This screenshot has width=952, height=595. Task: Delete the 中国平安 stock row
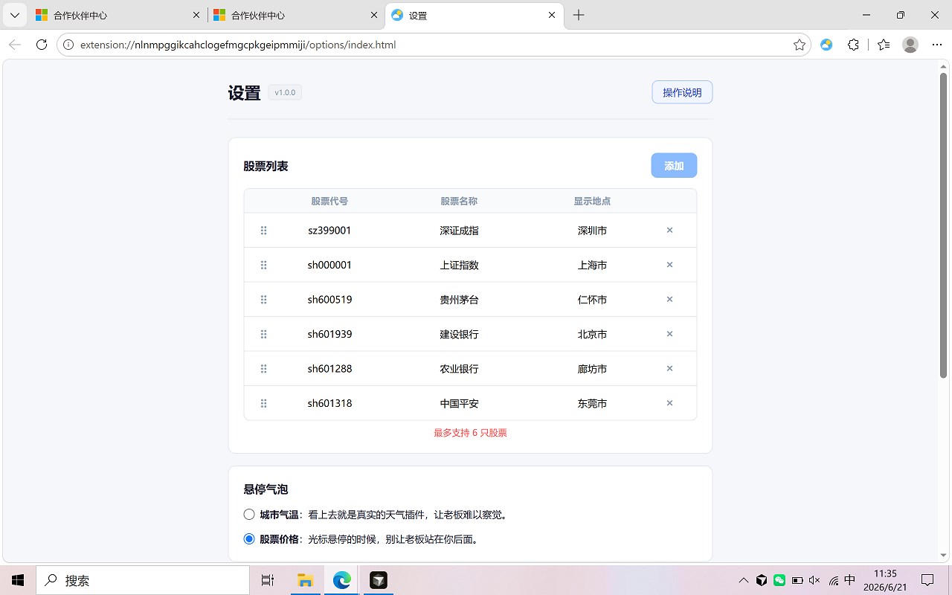pyautogui.click(x=669, y=403)
